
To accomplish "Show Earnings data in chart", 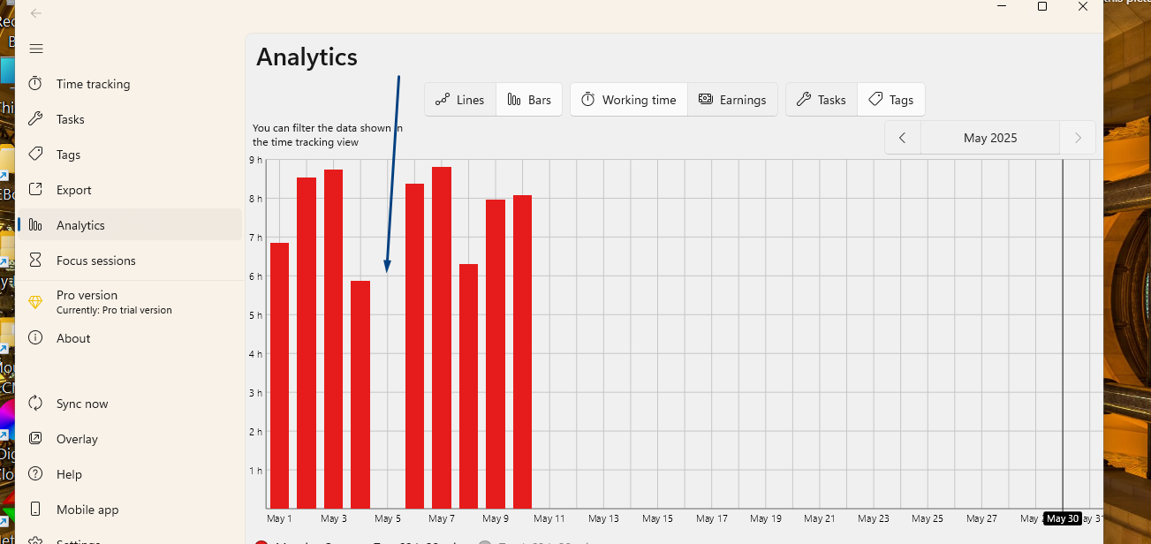I will (732, 100).
